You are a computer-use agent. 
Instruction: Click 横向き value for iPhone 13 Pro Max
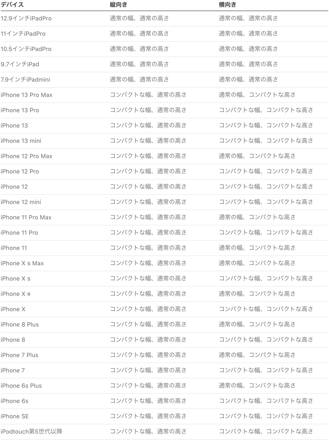coord(257,95)
